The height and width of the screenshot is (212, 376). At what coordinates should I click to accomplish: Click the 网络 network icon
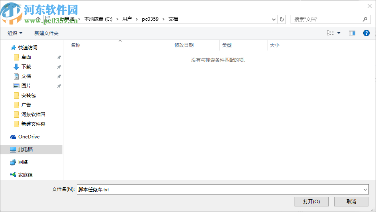click(x=13, y=162)
